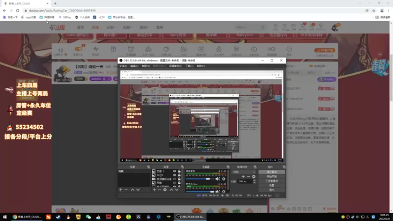Pop out the OBS Controls dock
This screenshot has height=221, width=393.
284,167
